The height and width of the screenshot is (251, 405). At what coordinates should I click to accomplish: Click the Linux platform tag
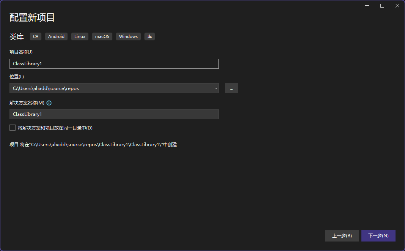[x=80, y=36]
